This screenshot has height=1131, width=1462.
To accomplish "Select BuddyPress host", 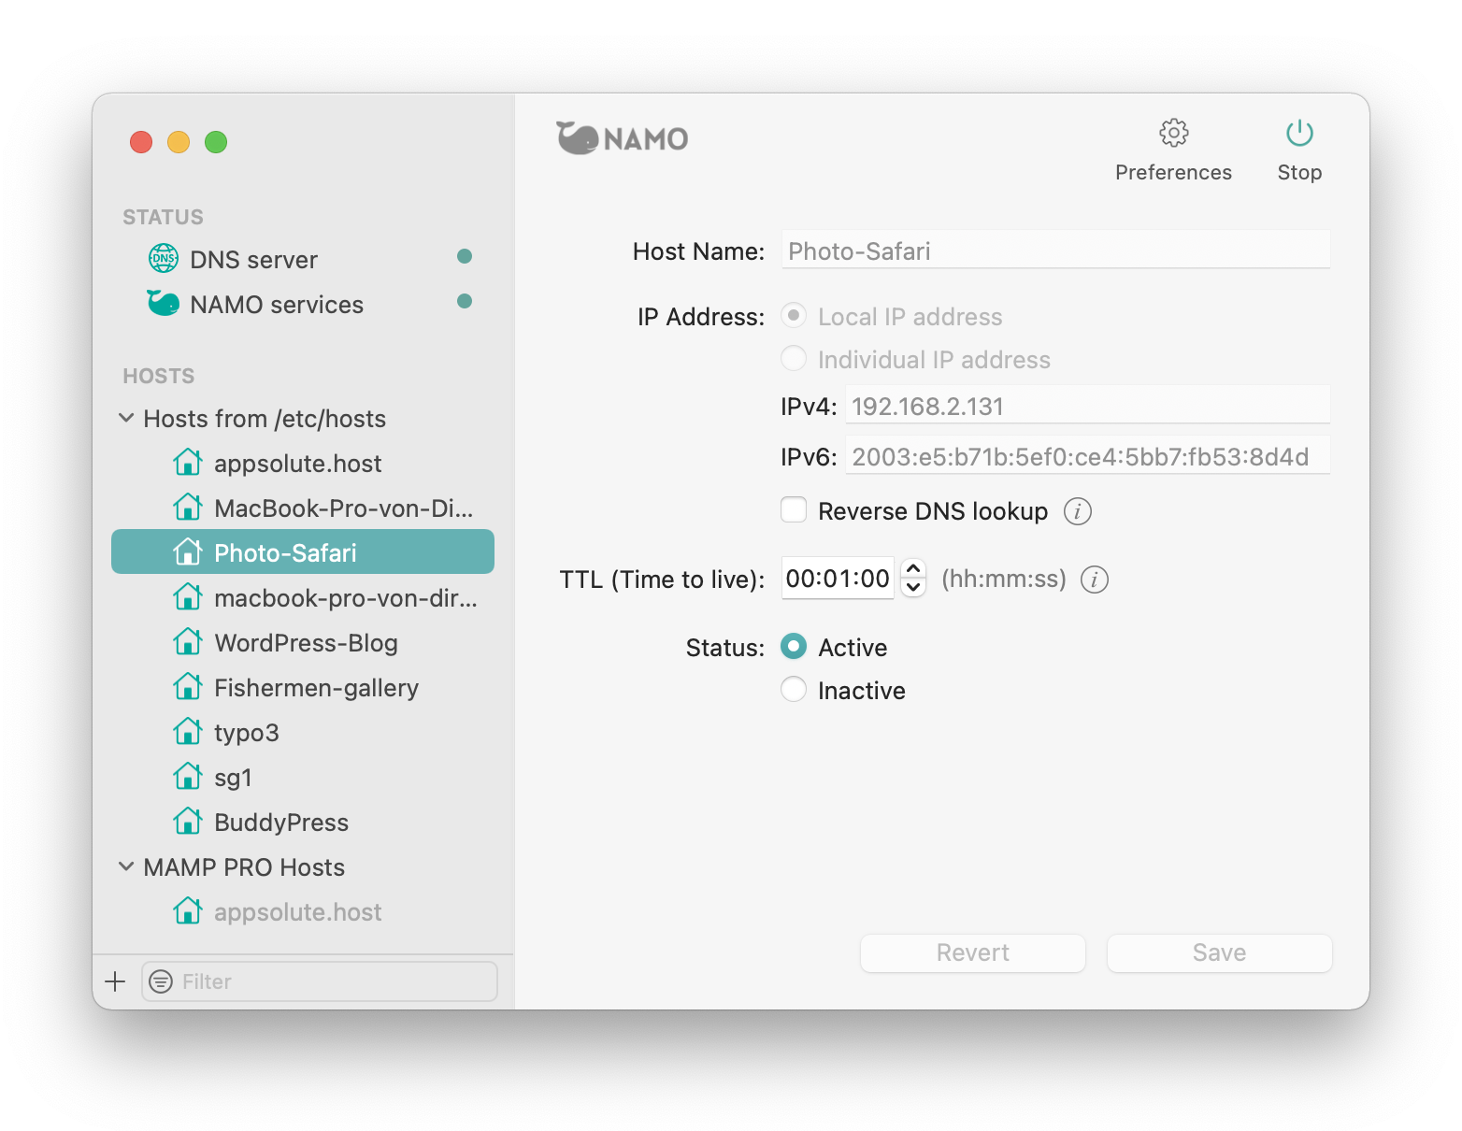I will pyautogui.click(x=303, y=822).
